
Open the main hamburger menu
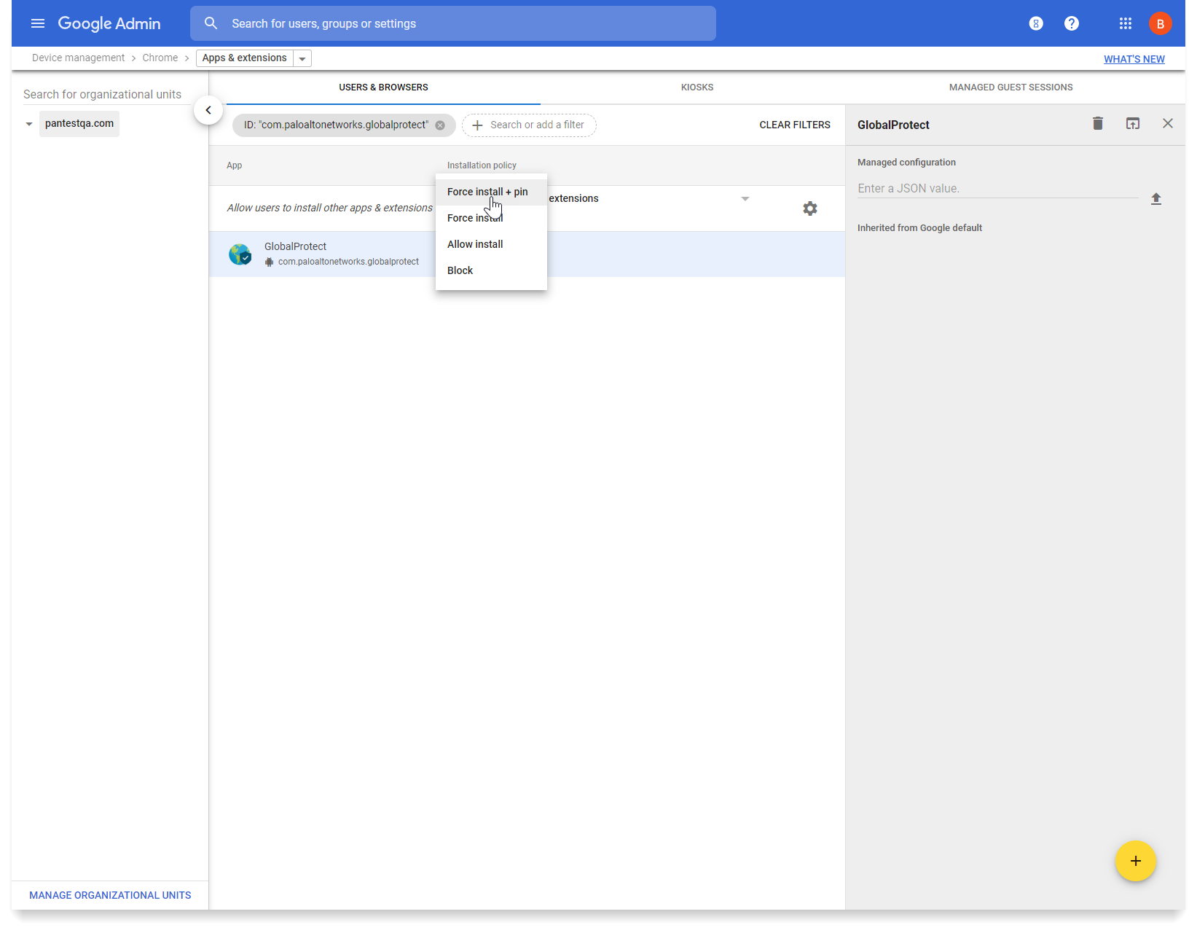click(x=38, y=23)
